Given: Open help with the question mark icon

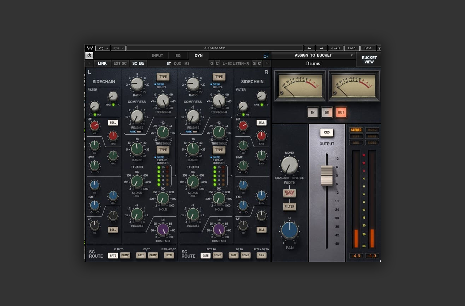Looking at the screenshot, I should click(x=379, y=48).
